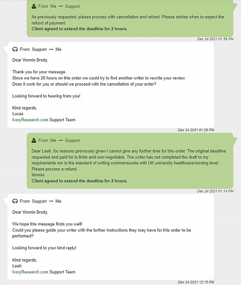Viewport: 241px width, 285px height.
Task: Click the arrow between Support and Me in Leah's message
Action: [51, 201]
